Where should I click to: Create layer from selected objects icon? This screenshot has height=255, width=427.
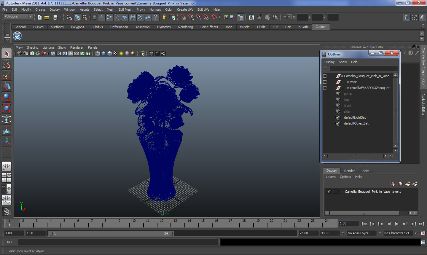415,184
